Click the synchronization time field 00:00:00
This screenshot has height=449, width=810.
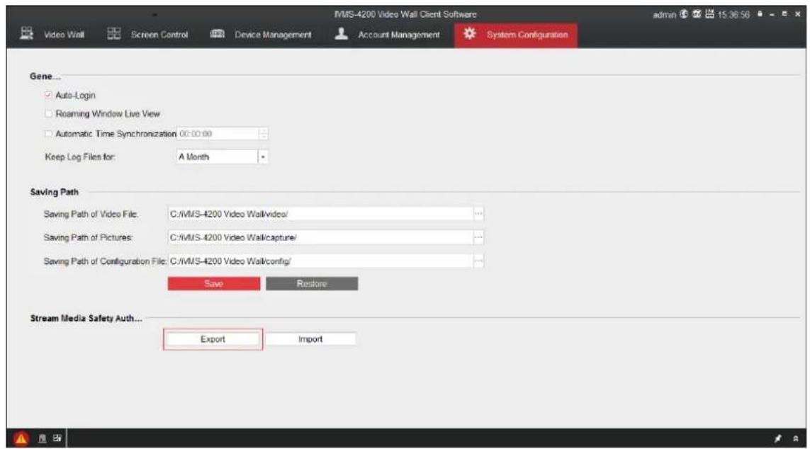click(218, 134)
